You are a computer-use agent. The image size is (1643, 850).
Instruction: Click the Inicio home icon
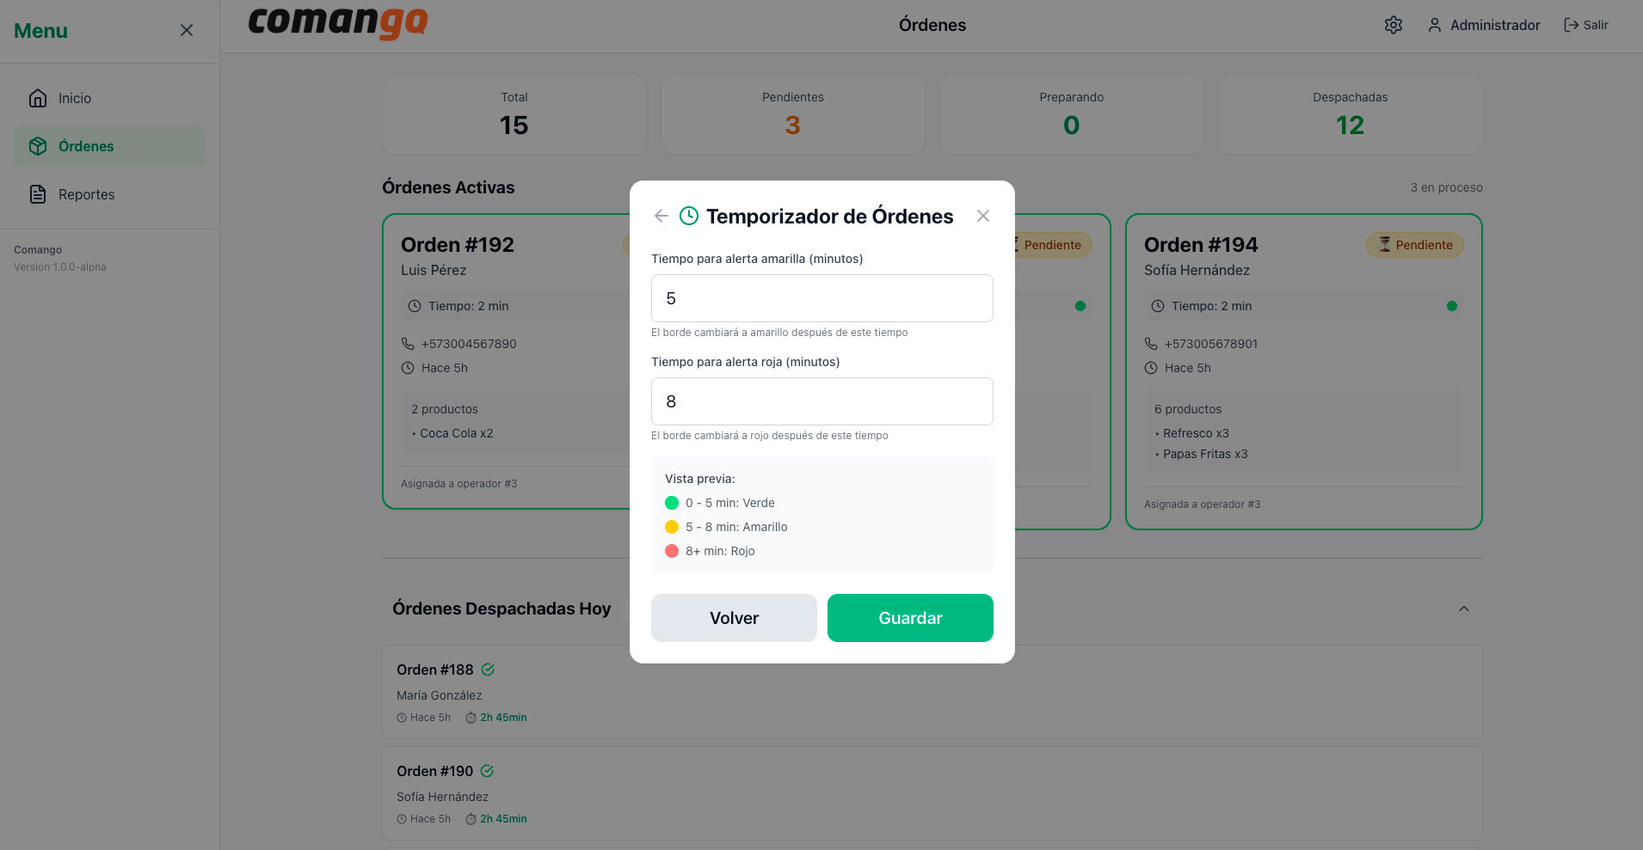coord(38,98)
